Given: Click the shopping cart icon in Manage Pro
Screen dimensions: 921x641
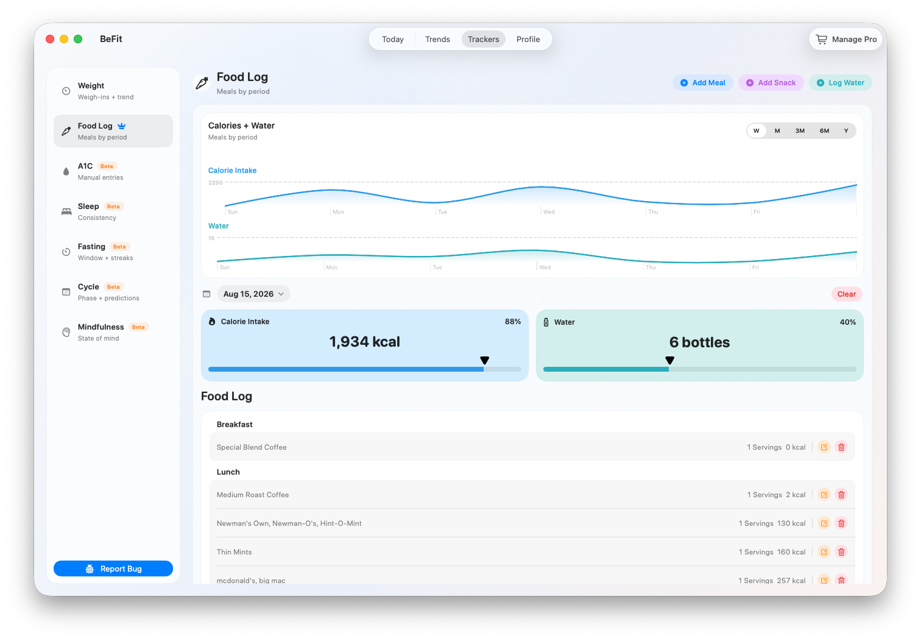Looking at the screenshot, I should click(822, 39).
